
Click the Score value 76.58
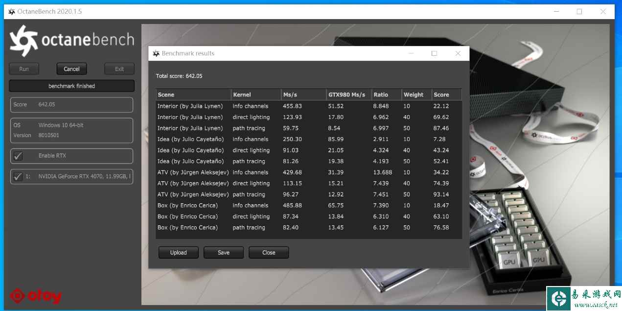[441, 227]
